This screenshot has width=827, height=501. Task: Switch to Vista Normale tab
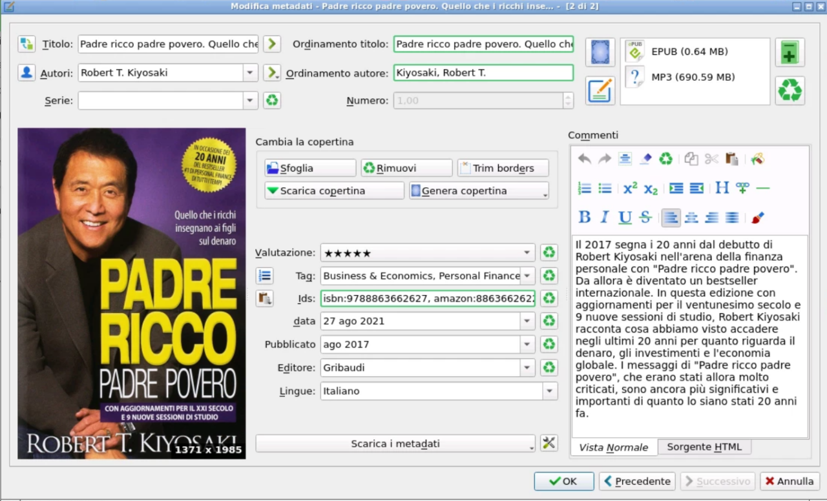[x=614, y=447]
